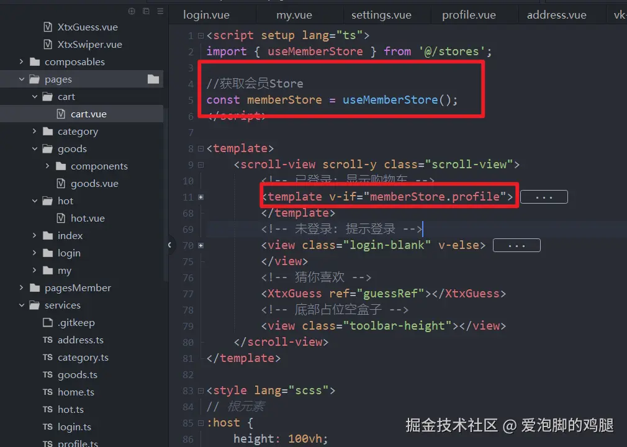
Task: Open address.ts in services
Action: pyautogui.click(x=80, y=340)
